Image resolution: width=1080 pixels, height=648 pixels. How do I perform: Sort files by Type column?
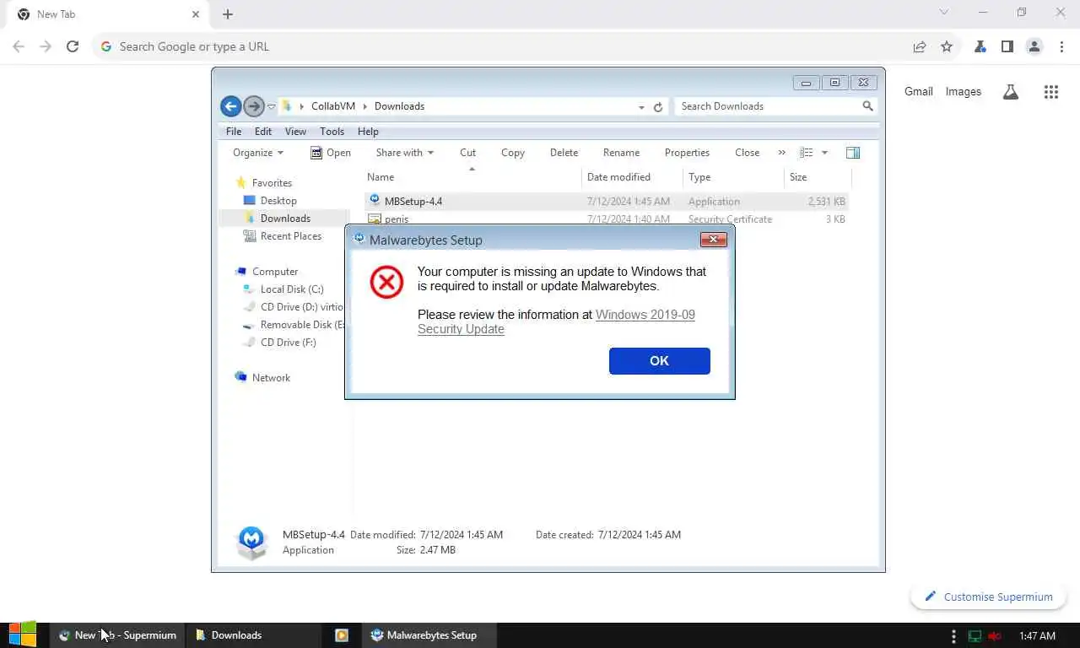(733, 177)
